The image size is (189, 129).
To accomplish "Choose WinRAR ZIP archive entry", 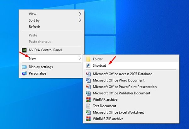I will coord(108,119).
